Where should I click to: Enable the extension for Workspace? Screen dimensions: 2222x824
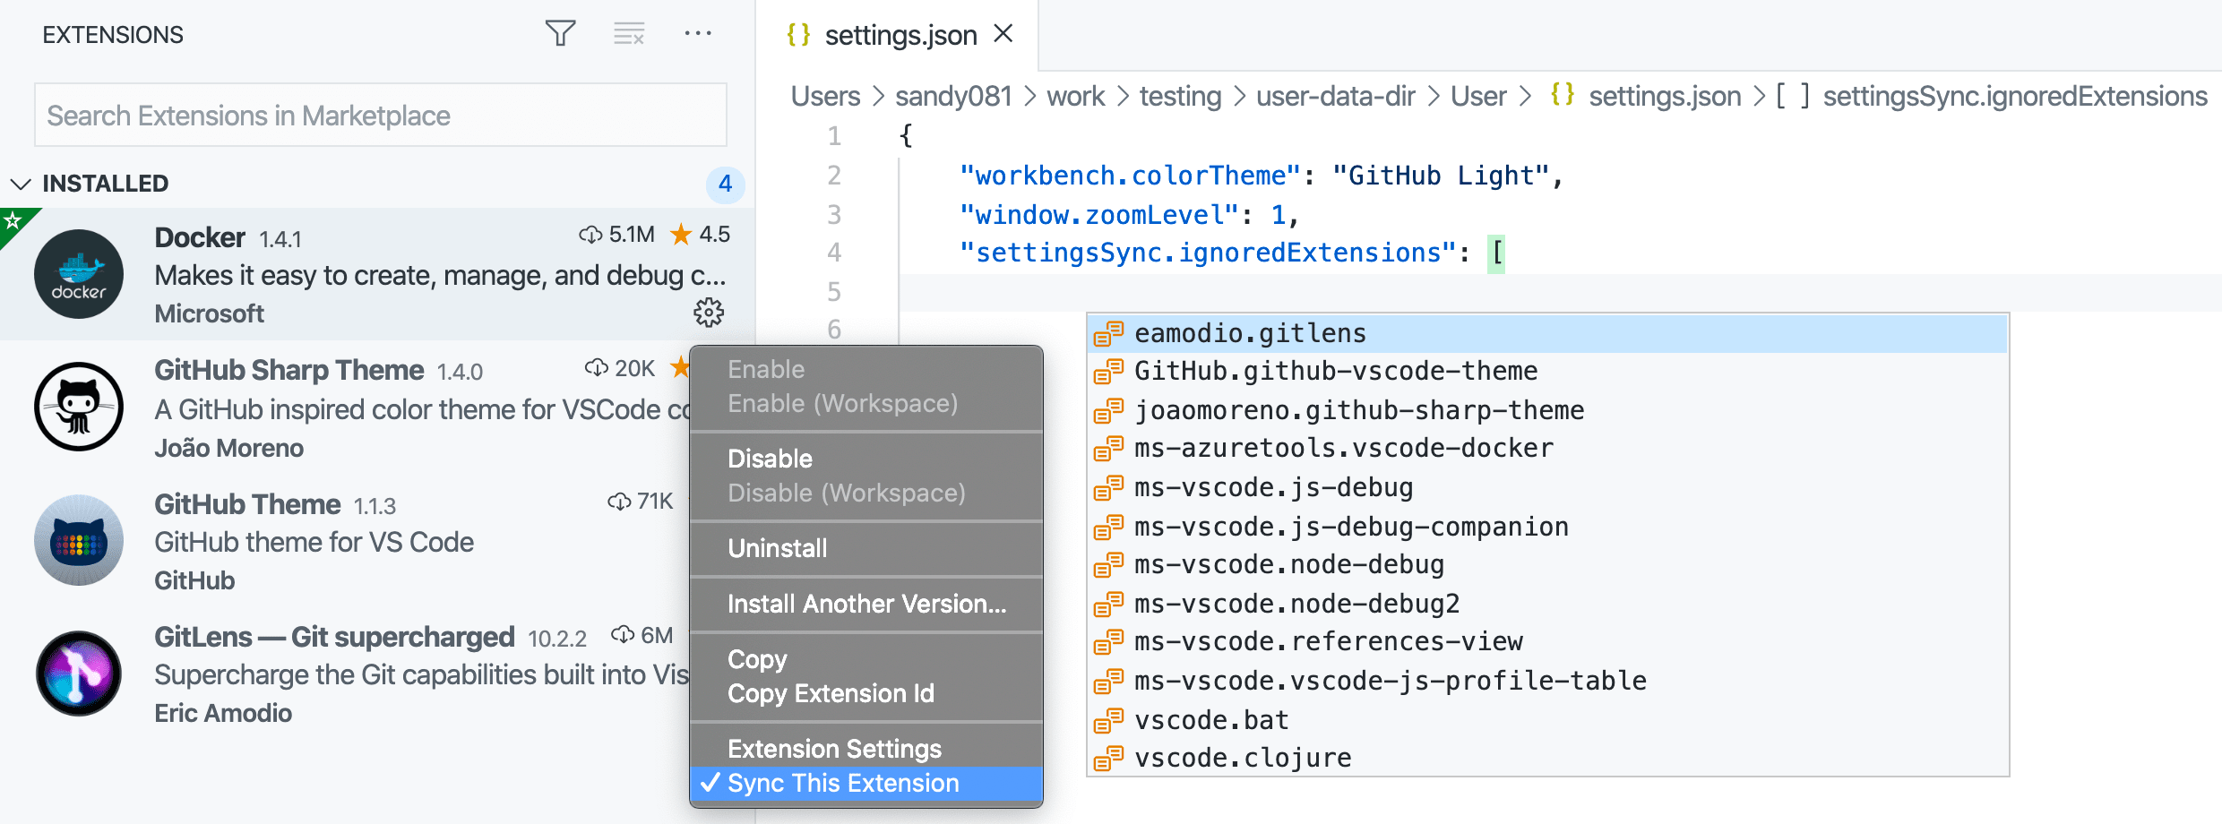tap(842, 403)
